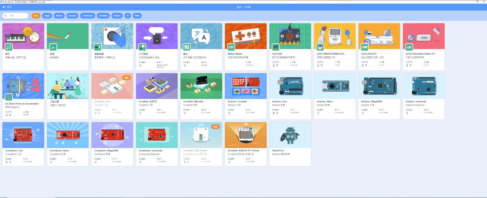
Task: Click the speech badge on Text-to-Speech card
Action: (x=142, y=47)
